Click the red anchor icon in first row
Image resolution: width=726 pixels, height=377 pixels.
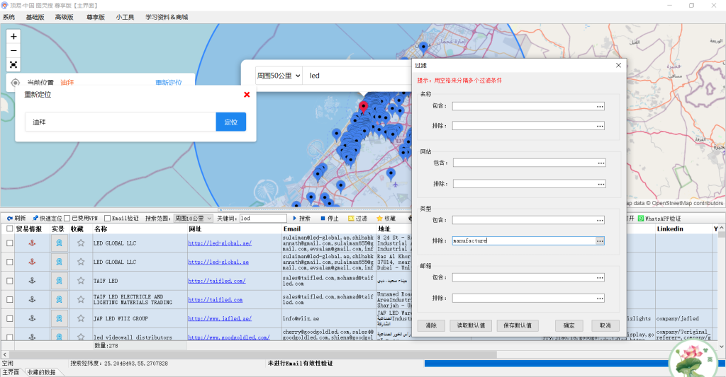30,243
